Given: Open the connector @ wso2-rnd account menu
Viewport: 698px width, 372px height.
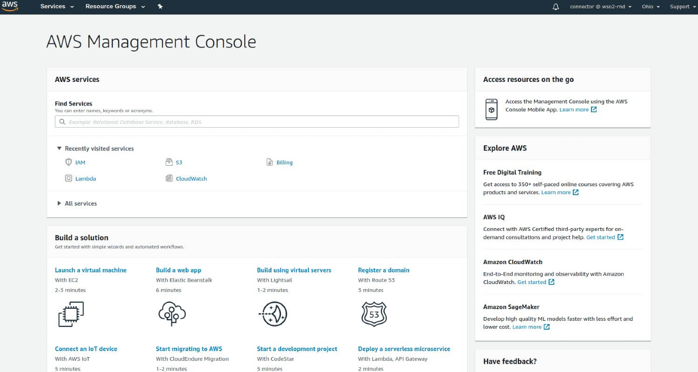Looking at the screenshot, I should [x=601, y=7].
